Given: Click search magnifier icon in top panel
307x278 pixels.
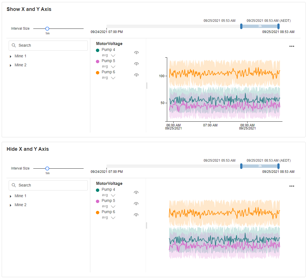Looking at the screenshot, I should (x=14, y=46).
